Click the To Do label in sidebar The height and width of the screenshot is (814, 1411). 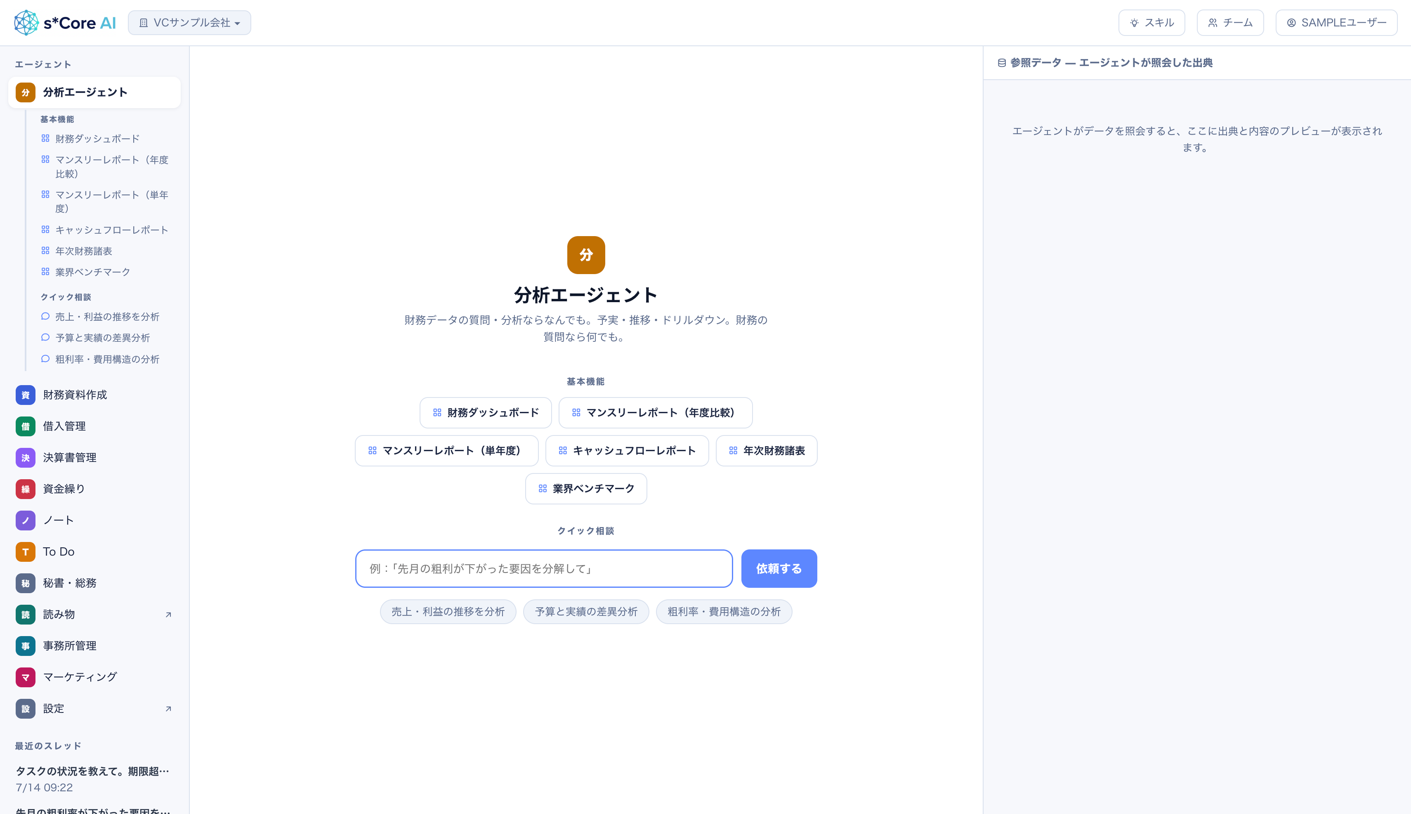coord(59,551)
